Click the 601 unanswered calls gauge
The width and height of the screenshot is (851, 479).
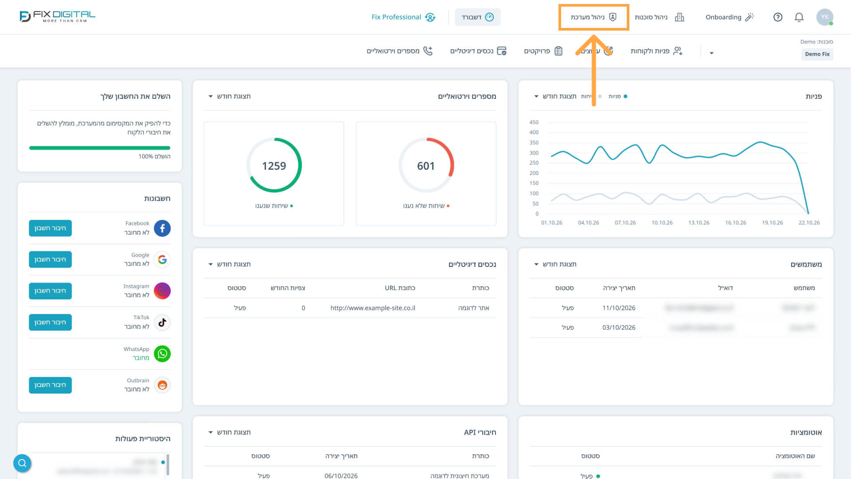point(426,165)
